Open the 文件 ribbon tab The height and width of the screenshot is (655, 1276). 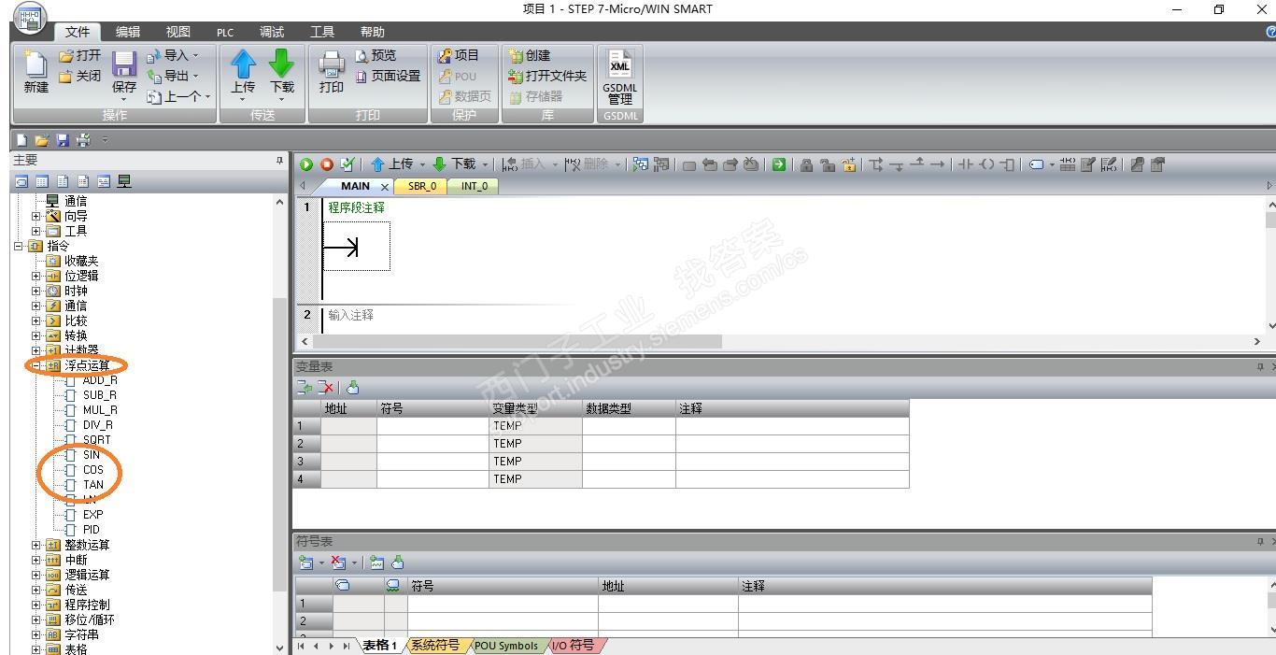point(78,32)
